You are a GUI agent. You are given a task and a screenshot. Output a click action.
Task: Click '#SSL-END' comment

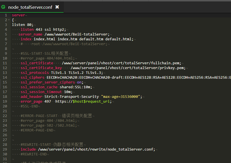(x=29, y=106)
